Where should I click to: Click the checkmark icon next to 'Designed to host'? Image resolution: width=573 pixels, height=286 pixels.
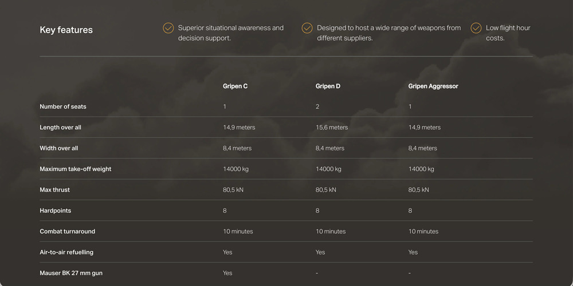pos(307,28)
